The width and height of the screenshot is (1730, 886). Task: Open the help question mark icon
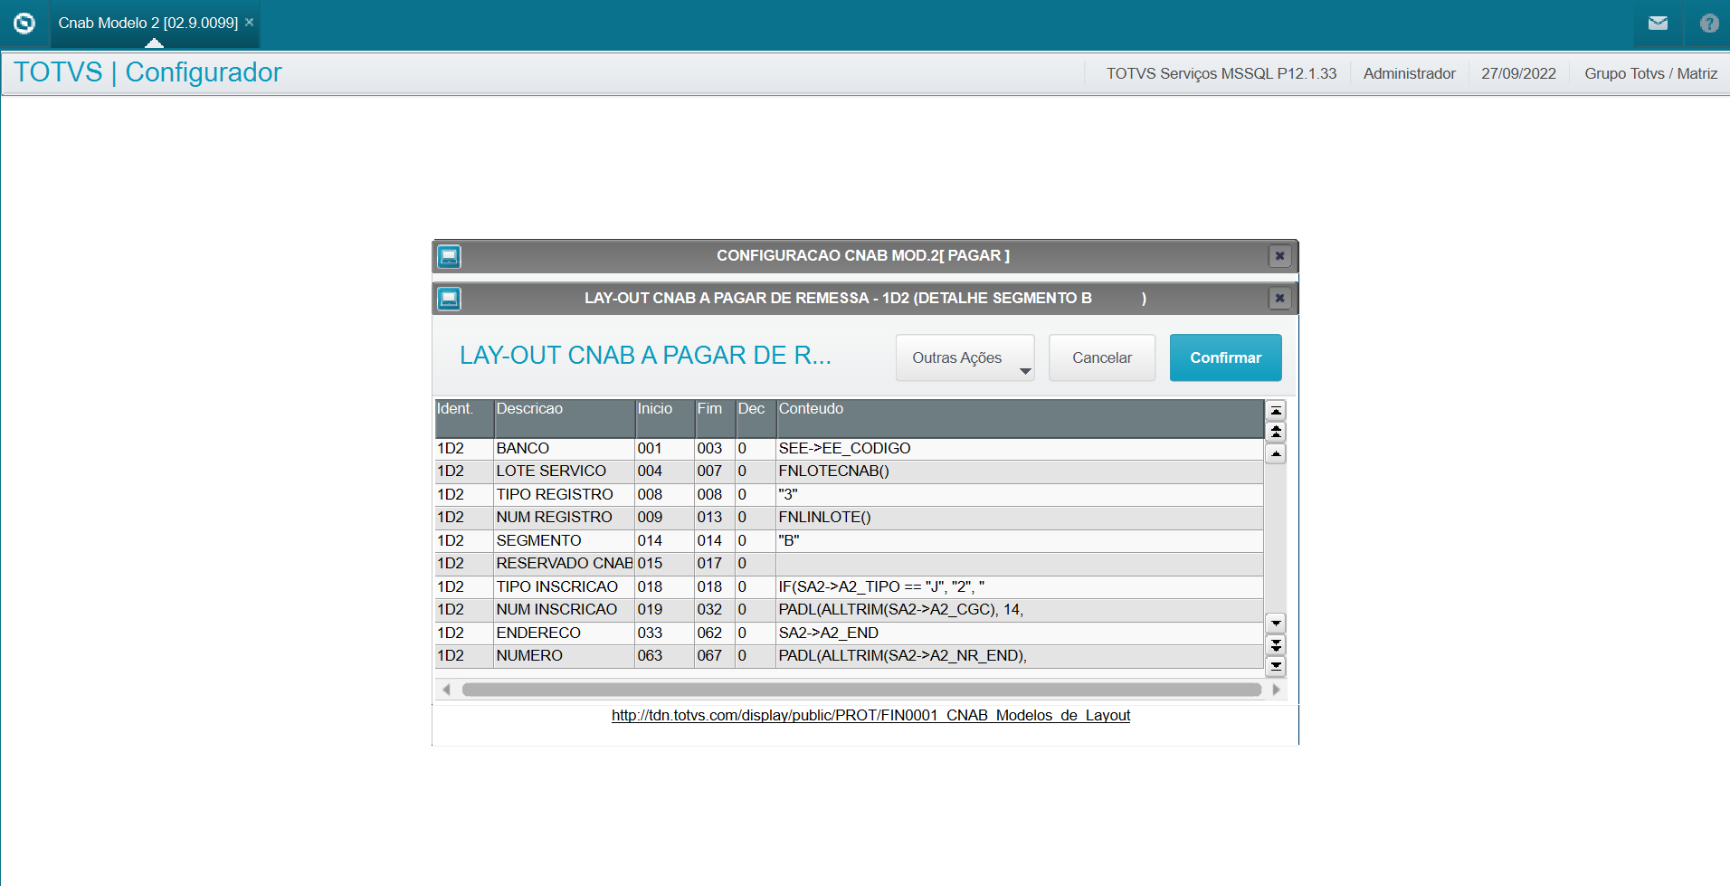point(1708,24)
